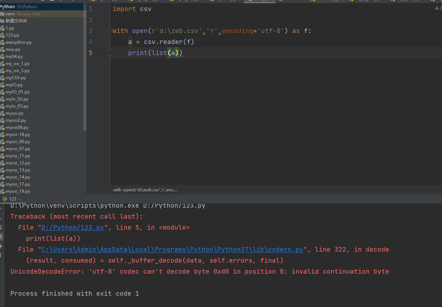Open 123.py in the project tree
The height and width of the screenshot is (307, 442).
point(12,35)
